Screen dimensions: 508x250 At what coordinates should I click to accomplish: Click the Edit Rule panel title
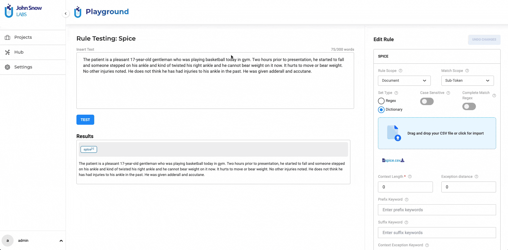tap(384, 39)
